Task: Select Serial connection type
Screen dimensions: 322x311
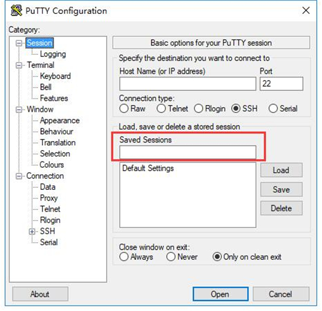Action: 273,109
